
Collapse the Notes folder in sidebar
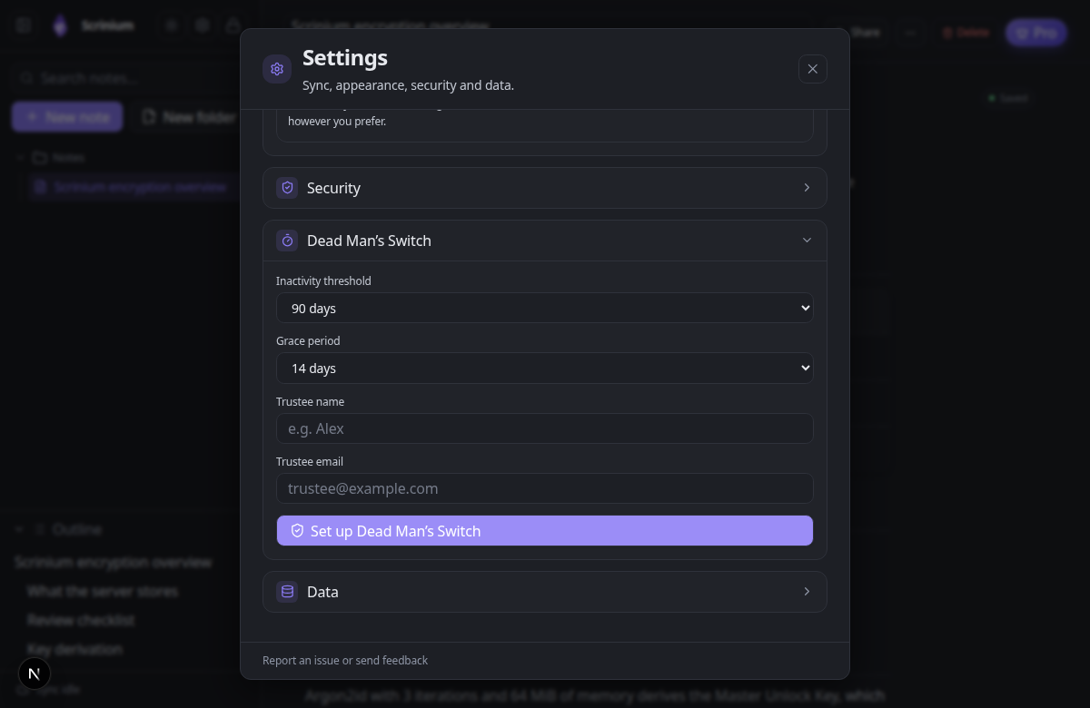[x=20, y=157]
